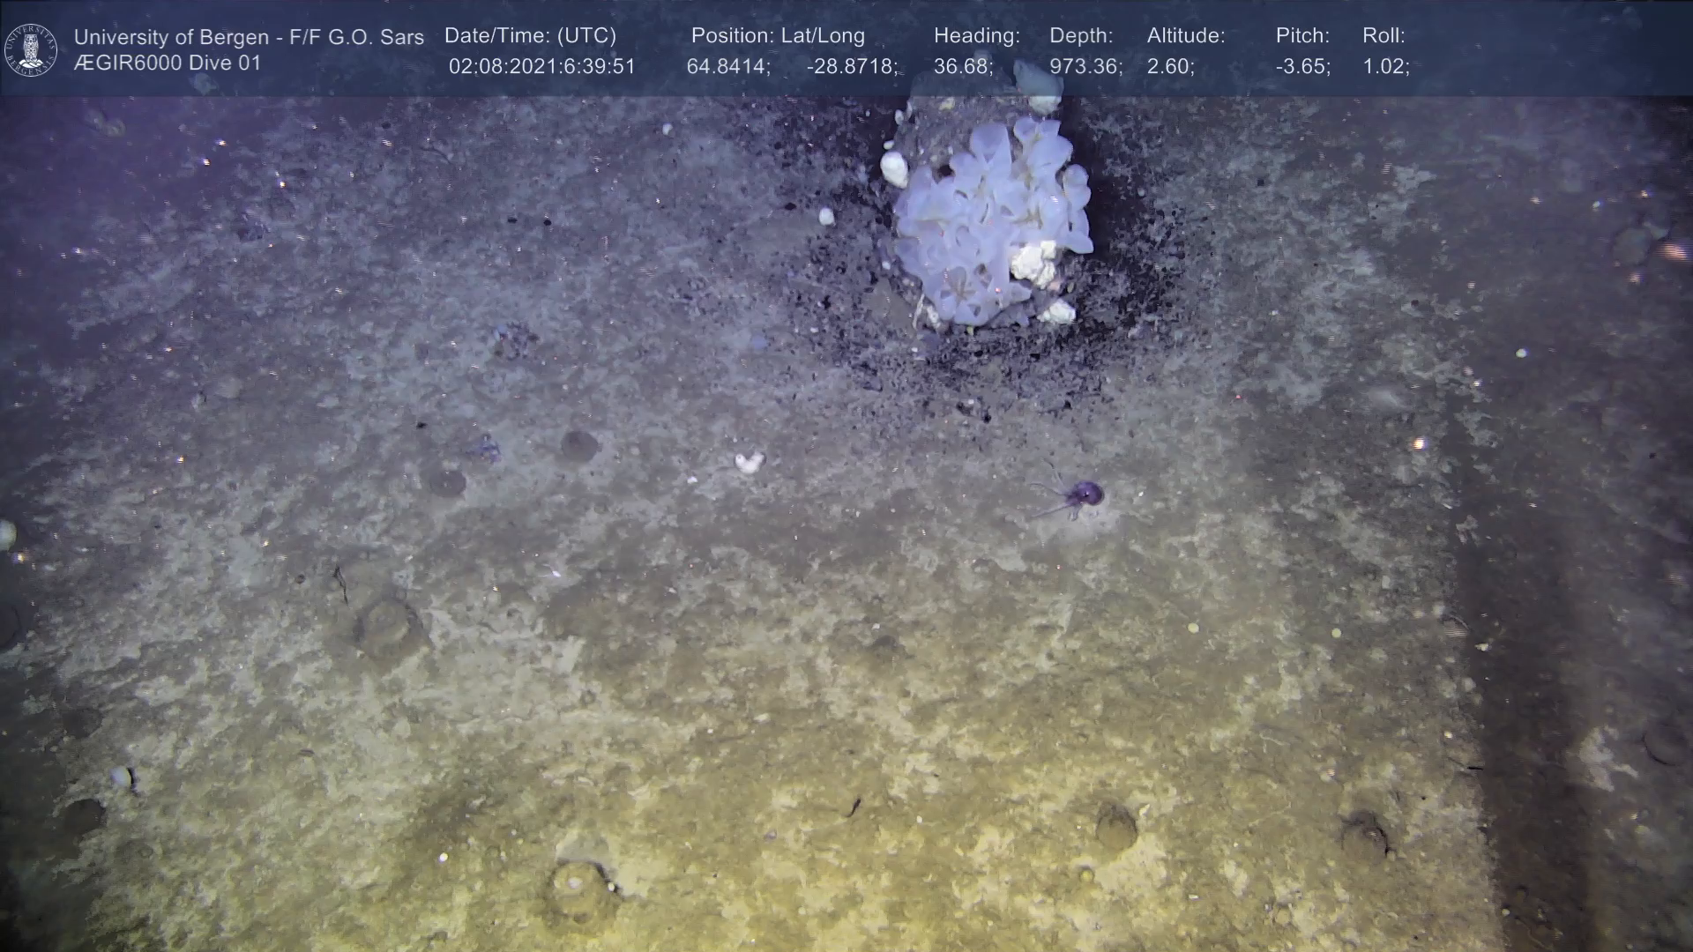Click the University of Bergen logo

coord(31,49)
